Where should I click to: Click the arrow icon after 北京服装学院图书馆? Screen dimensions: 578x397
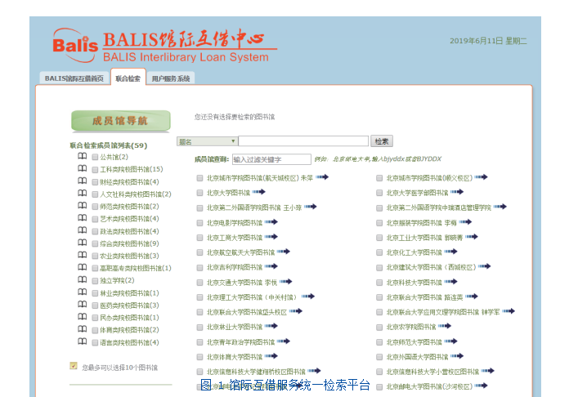pyautogui.click(x=465, y=221)
